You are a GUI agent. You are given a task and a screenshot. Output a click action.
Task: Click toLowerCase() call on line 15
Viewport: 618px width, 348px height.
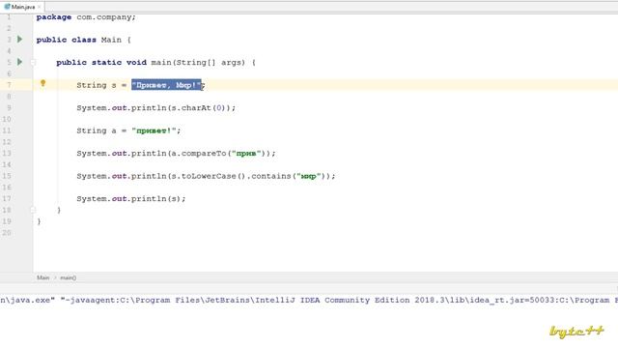tap(213, 176)
